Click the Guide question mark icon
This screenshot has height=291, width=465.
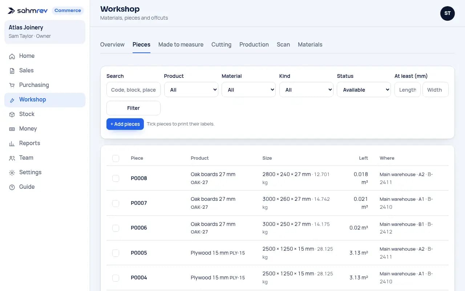pyautogui.click(x=12, y=187)
